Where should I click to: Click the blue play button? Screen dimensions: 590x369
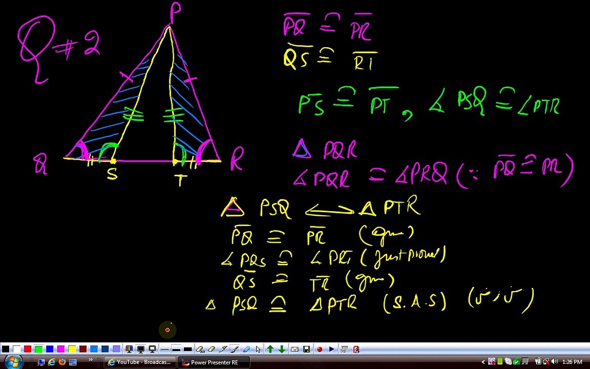[x=331, y=350]
